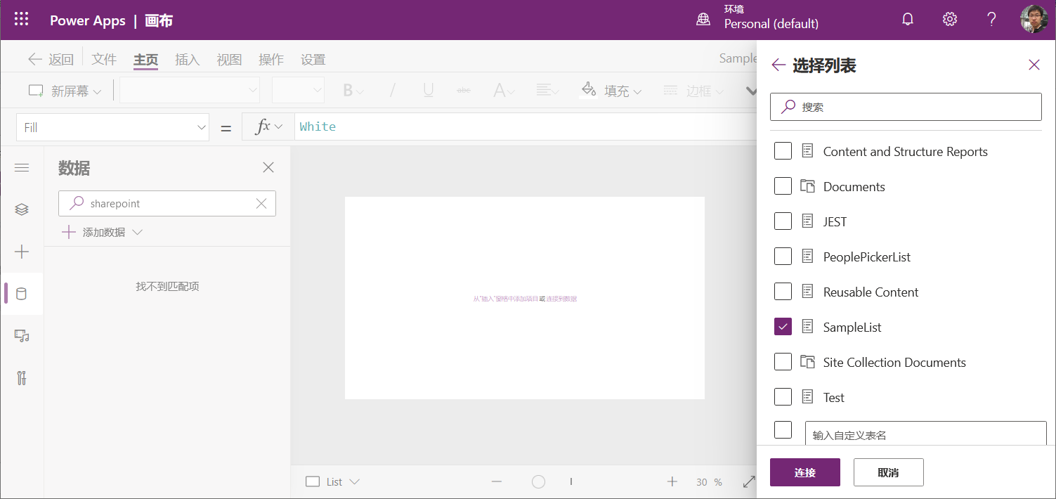The height and width of the screenshot is (499, 1056).
Task: Open the notifications bell
Action: 908,20
